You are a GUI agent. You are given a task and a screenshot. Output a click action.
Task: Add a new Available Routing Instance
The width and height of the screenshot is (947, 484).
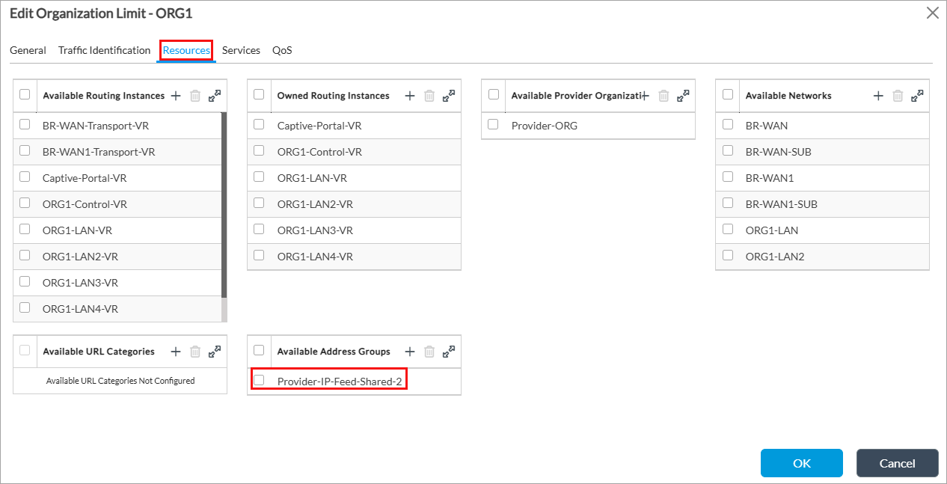175,96
